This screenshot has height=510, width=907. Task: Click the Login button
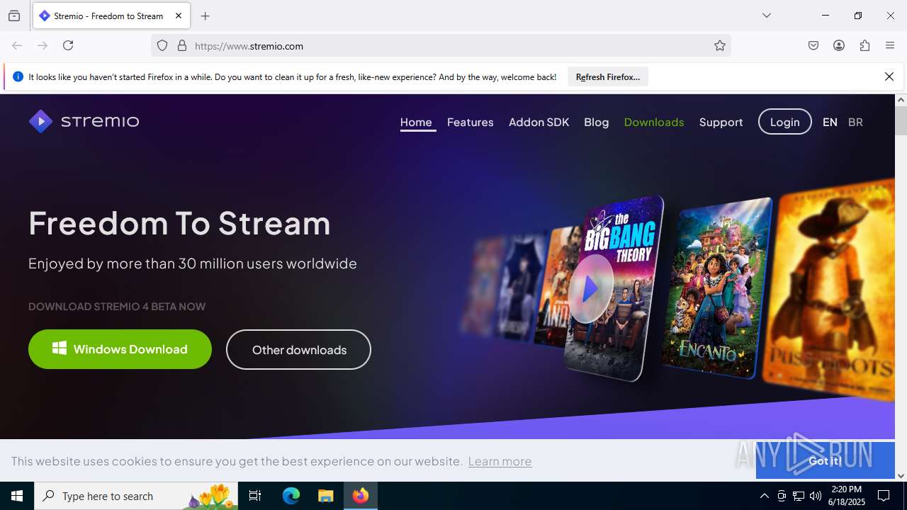coord(785,122)
